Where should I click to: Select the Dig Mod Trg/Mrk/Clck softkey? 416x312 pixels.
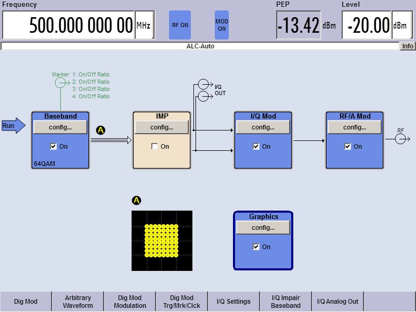181,302
